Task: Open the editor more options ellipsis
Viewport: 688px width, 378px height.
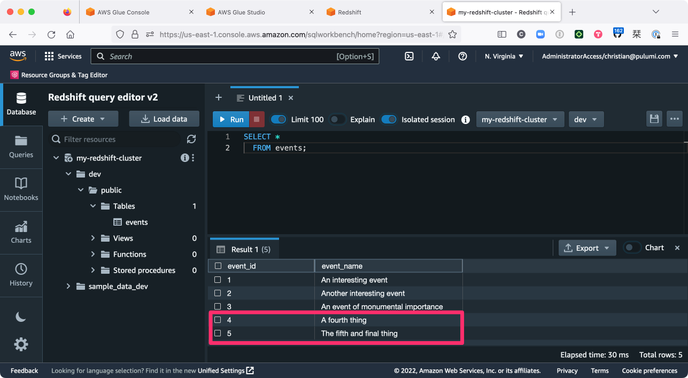Action: (675, 119)
